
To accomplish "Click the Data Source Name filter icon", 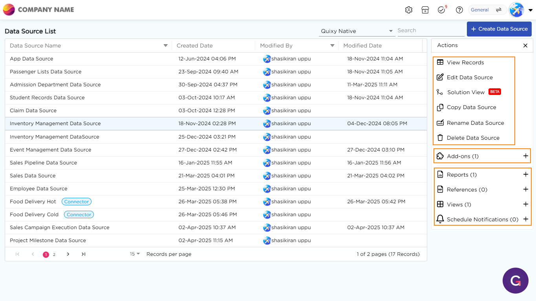I will [166, 46].
